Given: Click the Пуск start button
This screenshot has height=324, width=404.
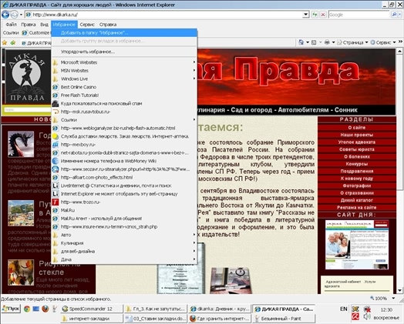Looking at the screenshot, I should point(11,309).
